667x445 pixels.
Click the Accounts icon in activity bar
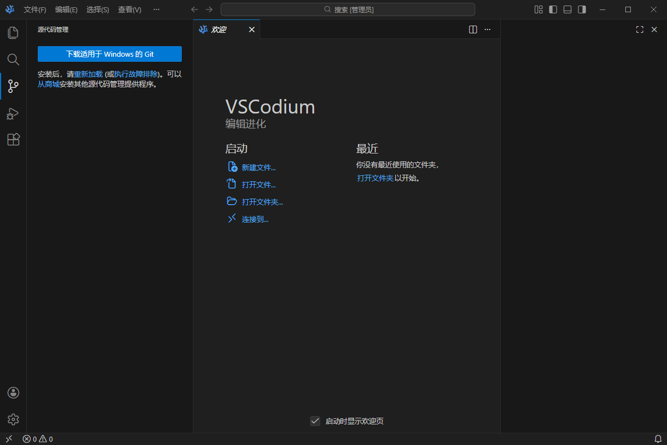[x=13, y=392]
